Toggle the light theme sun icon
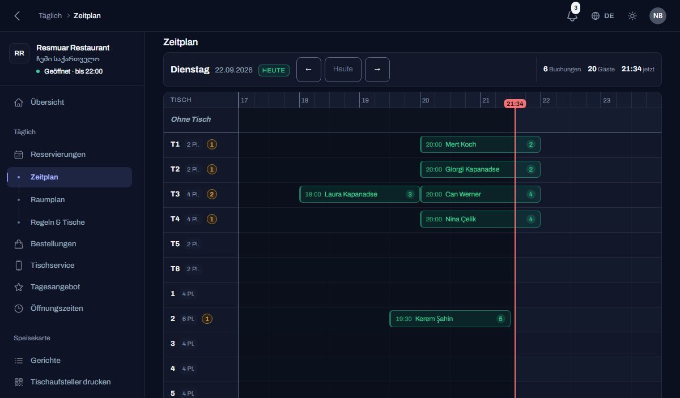The image size is (680, 398). pos(632,16)
